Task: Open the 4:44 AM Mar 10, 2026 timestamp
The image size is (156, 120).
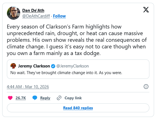Action: 28,87
